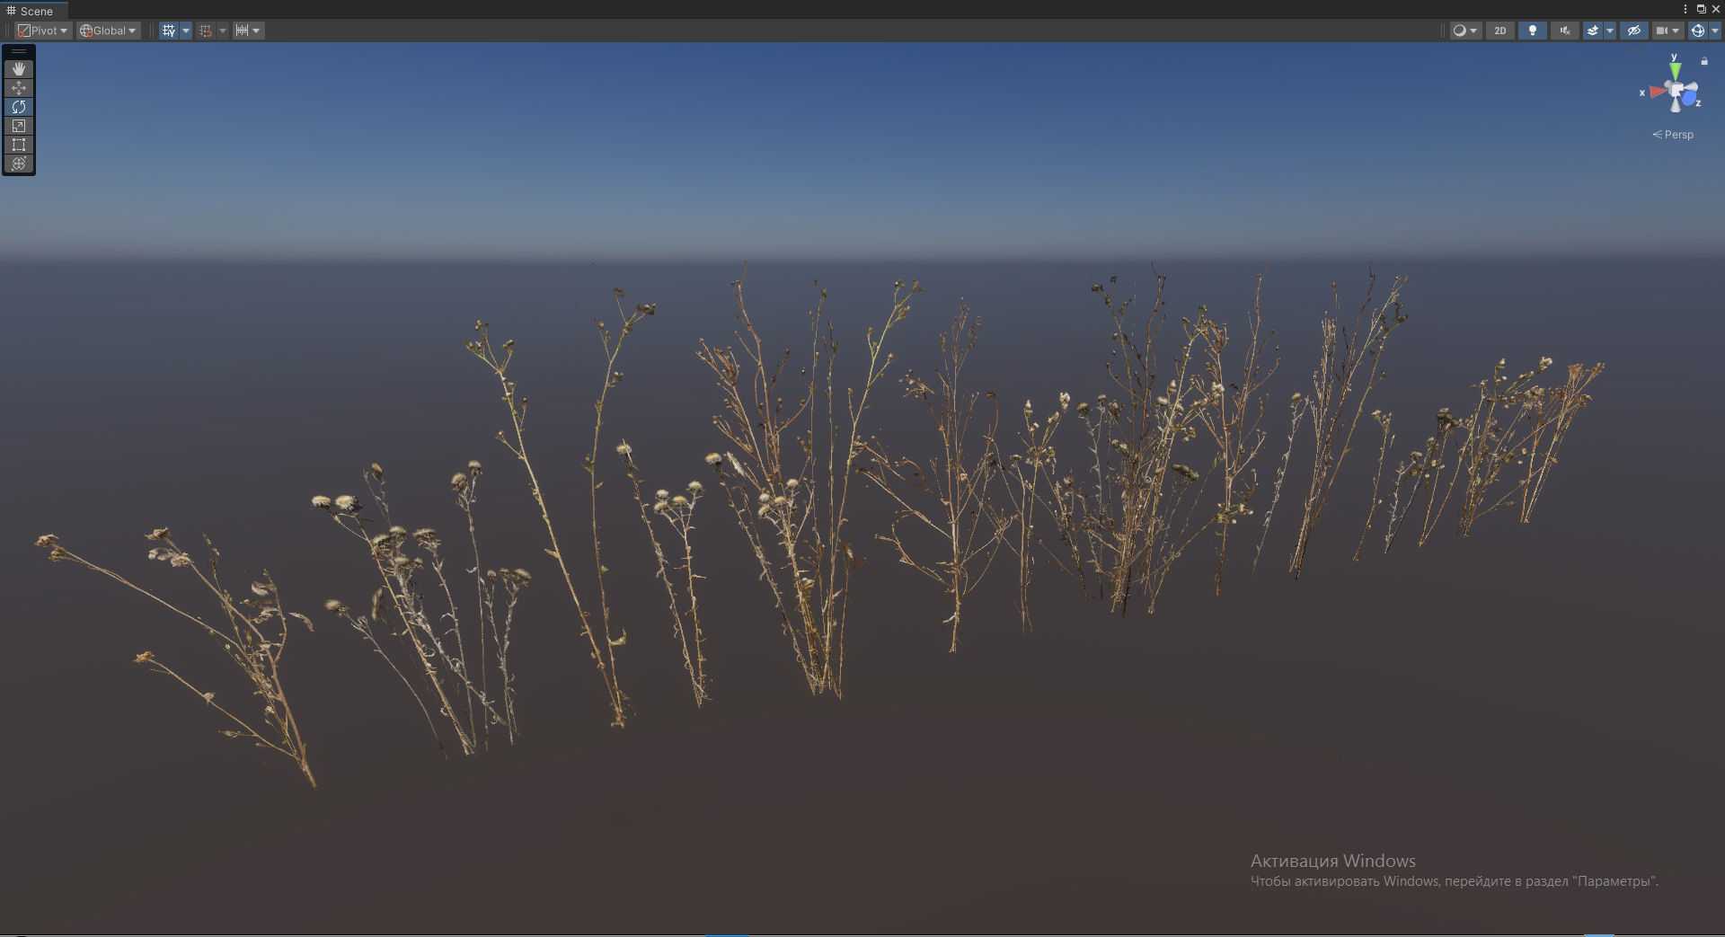
Task: Select the Rotate tool
Action: coord(19,107)
